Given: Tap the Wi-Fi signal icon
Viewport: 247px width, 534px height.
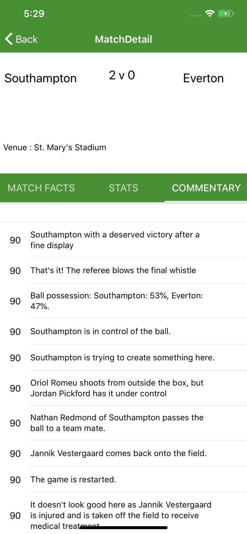Looking at the screenshot, I should [x=210, y=13].
